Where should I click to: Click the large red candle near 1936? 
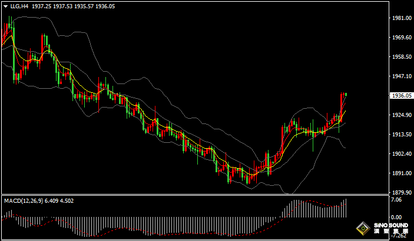342,106
